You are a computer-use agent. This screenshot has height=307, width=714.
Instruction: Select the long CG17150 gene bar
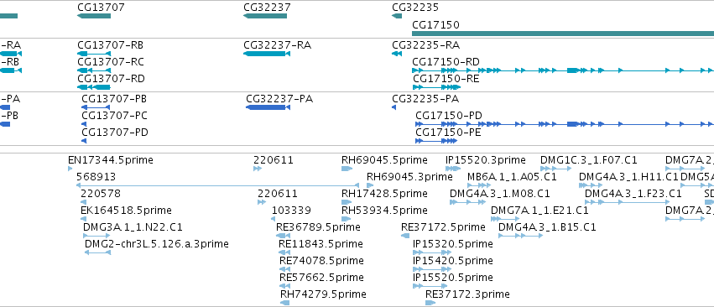[x=563, y=34]
